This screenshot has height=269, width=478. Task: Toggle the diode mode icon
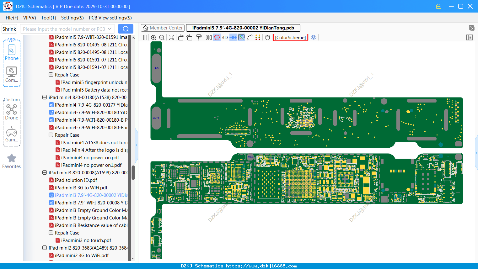(x=233, y=37)
